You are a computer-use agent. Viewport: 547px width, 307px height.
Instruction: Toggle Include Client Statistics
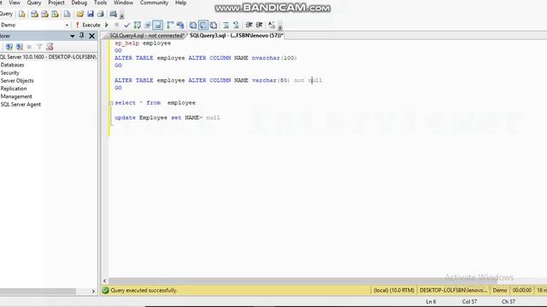(180, 25)
